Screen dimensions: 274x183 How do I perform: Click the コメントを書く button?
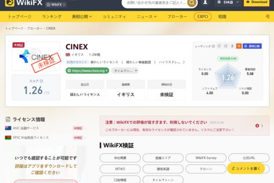246,168
